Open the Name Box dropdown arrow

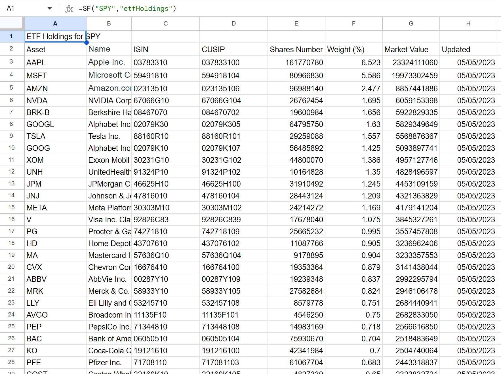[50, 9]
